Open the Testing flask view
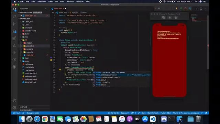Screen dimensions: 220x124 (14, 45)
